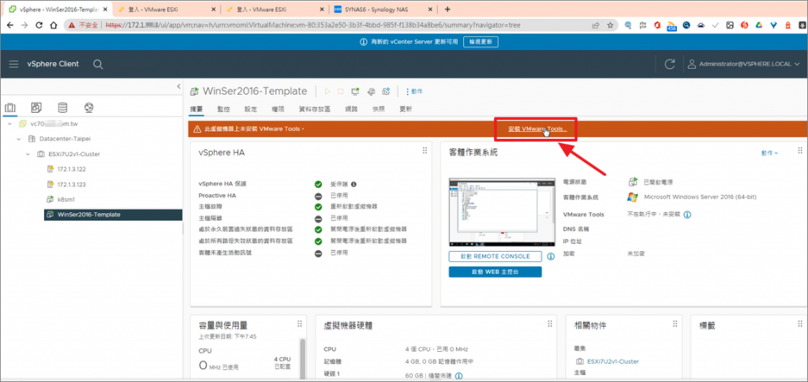
Task: Click the vSphere HA card drag handle
Action: [x=425, y=151]
